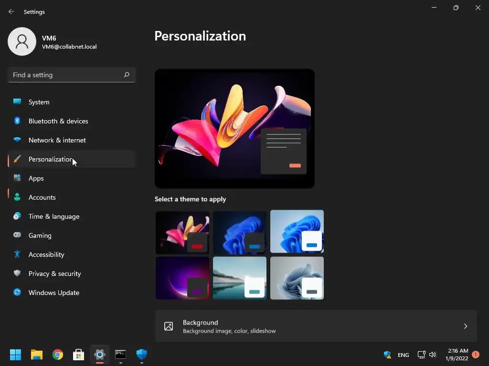Click the Time & language clock icon
The height and width of the screenshot is (366, 489).
coord(17,216)
